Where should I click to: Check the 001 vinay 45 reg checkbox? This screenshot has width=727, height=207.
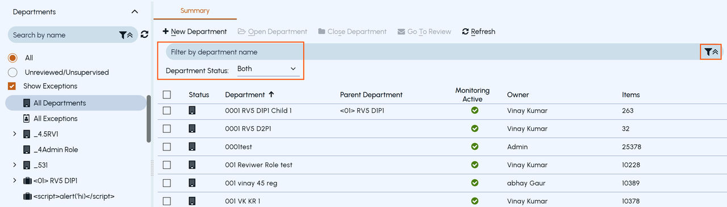tap(166, 183)
